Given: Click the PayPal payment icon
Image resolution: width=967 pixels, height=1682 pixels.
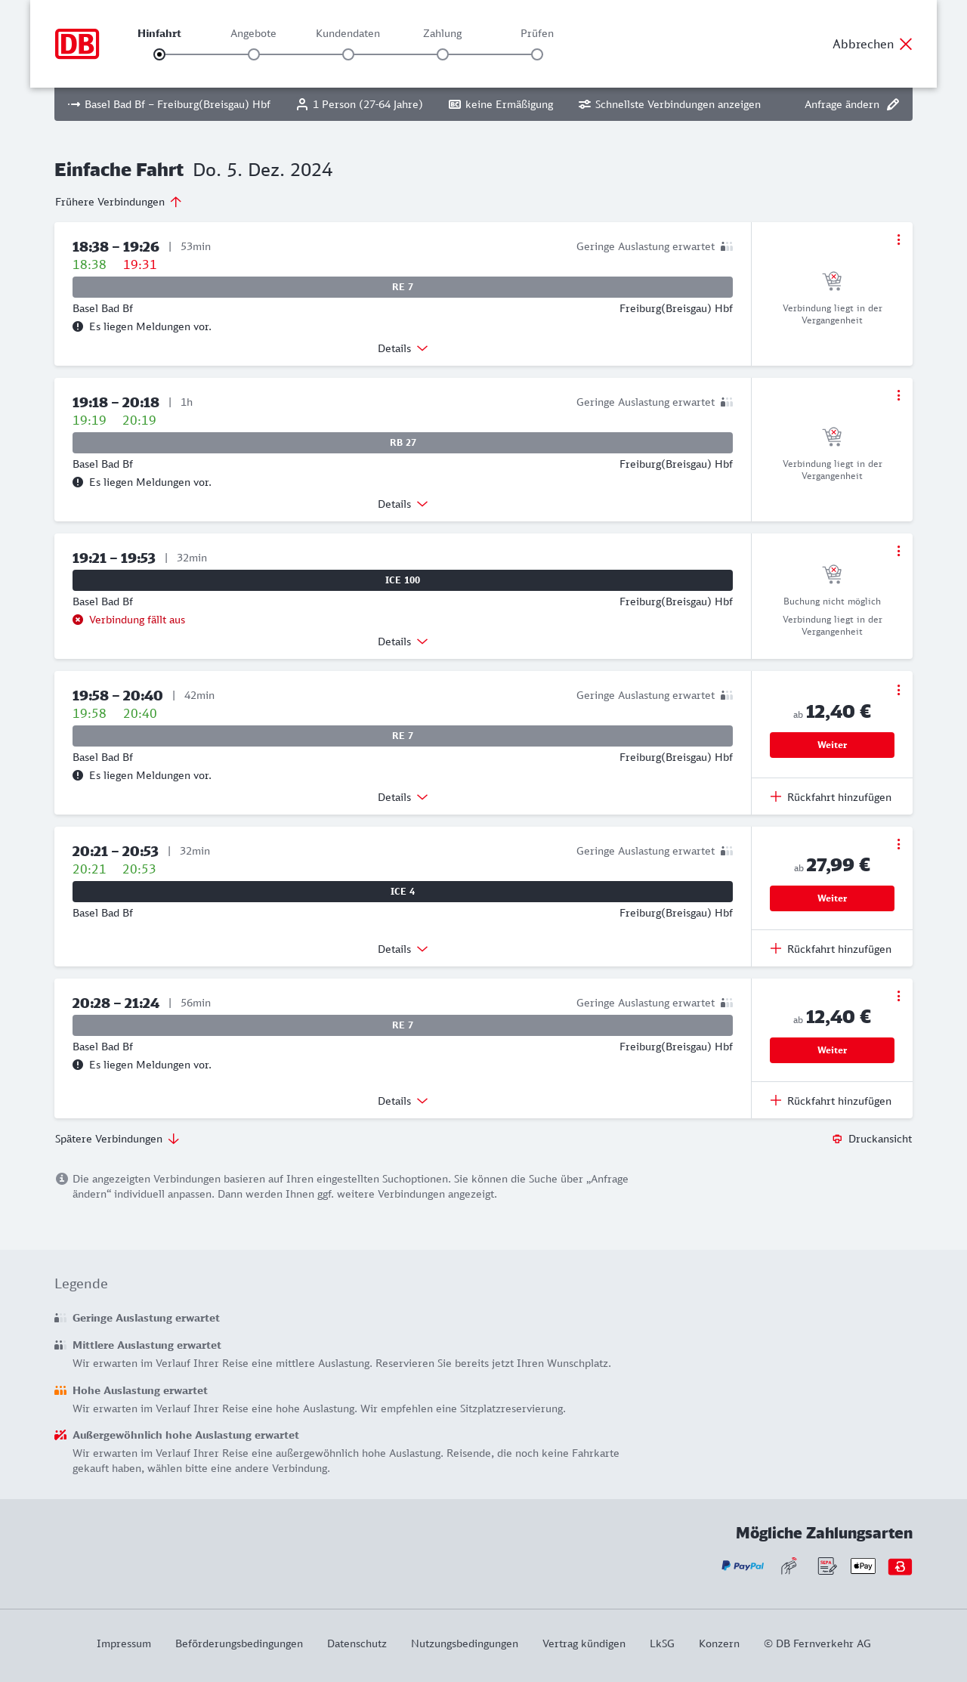Looking at the screenshot, I should [x=743, y=1566].
